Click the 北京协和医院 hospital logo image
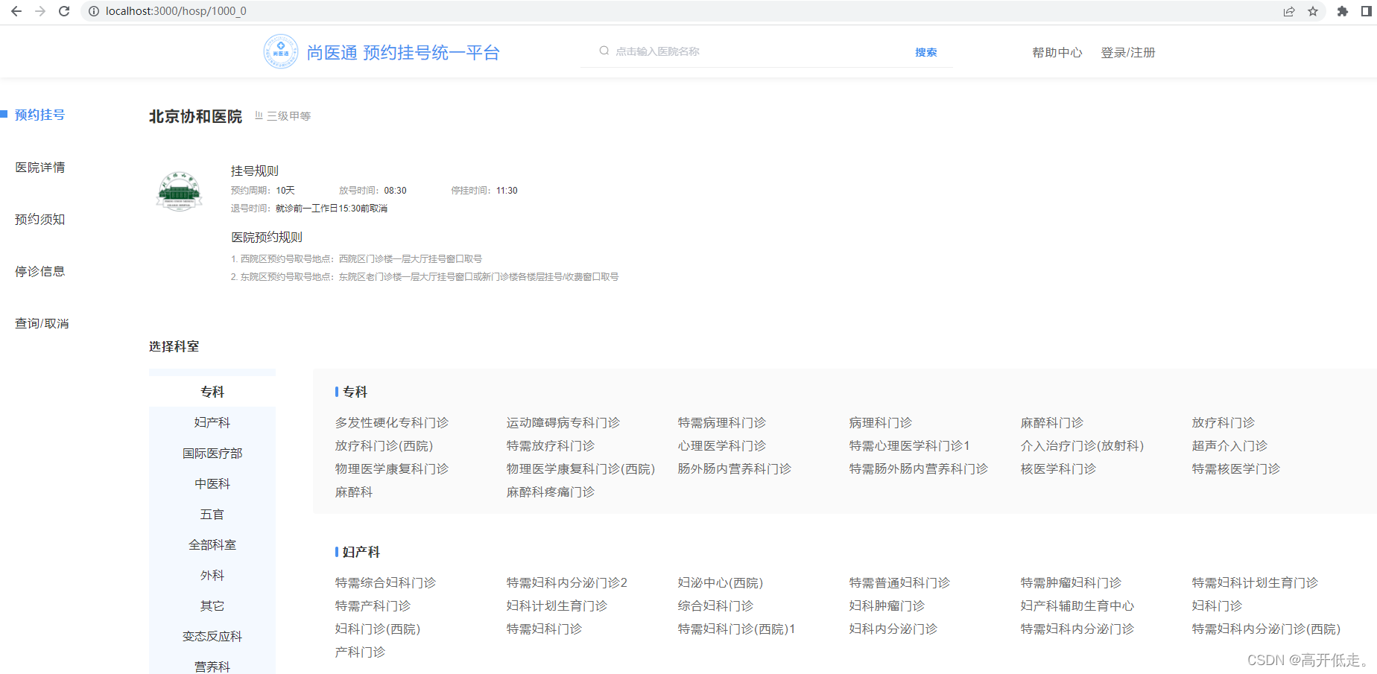Image resolution: width=1377 pixels, height=674 pixels. (x=180, y=191)
